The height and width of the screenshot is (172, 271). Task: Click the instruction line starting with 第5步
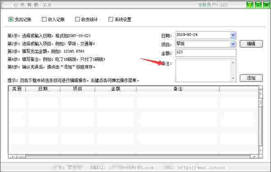(x=51, y=67)
